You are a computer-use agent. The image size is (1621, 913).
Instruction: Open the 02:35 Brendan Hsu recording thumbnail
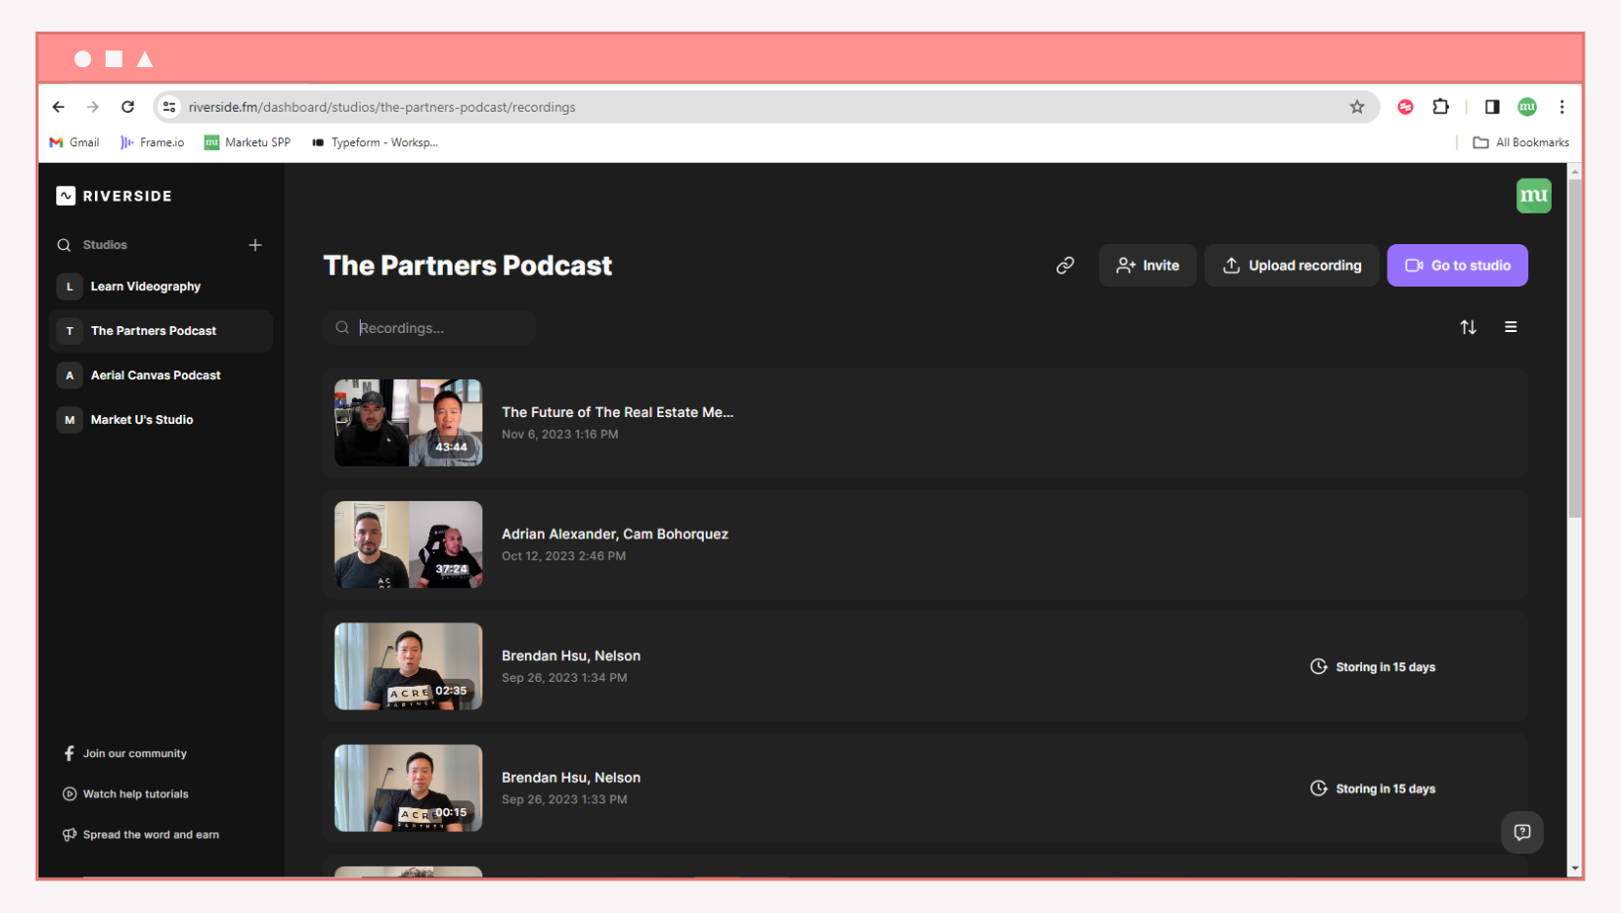[408, 666]
